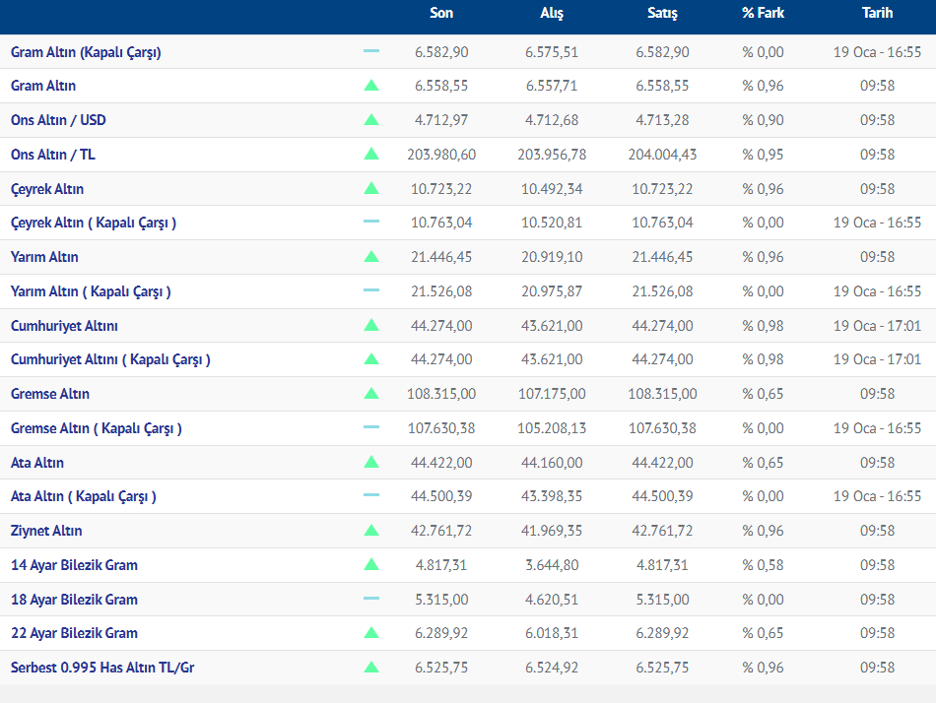Open the 14 Ayar Bilezik Gram link
Image resolution: width=936 pixels, height=703 pixels.
tap(74, 565)
